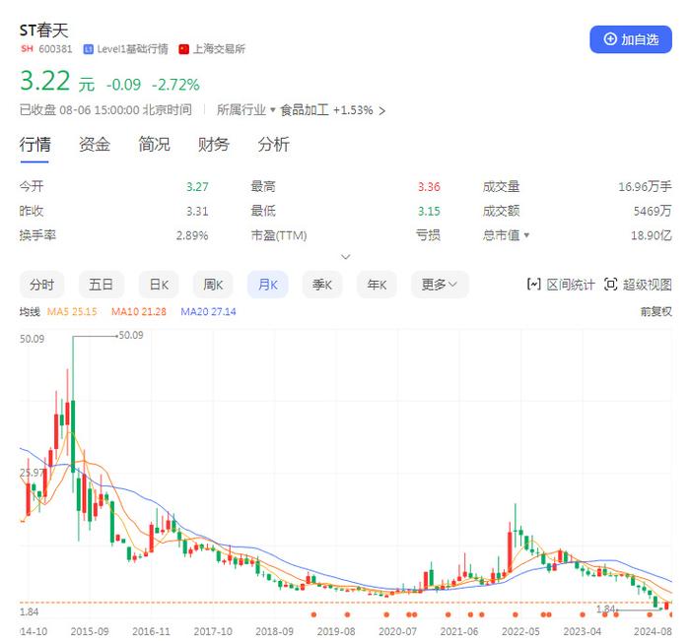Select the 五日 chart period
This screenshot has height=641, width=690.
[101, 285]
